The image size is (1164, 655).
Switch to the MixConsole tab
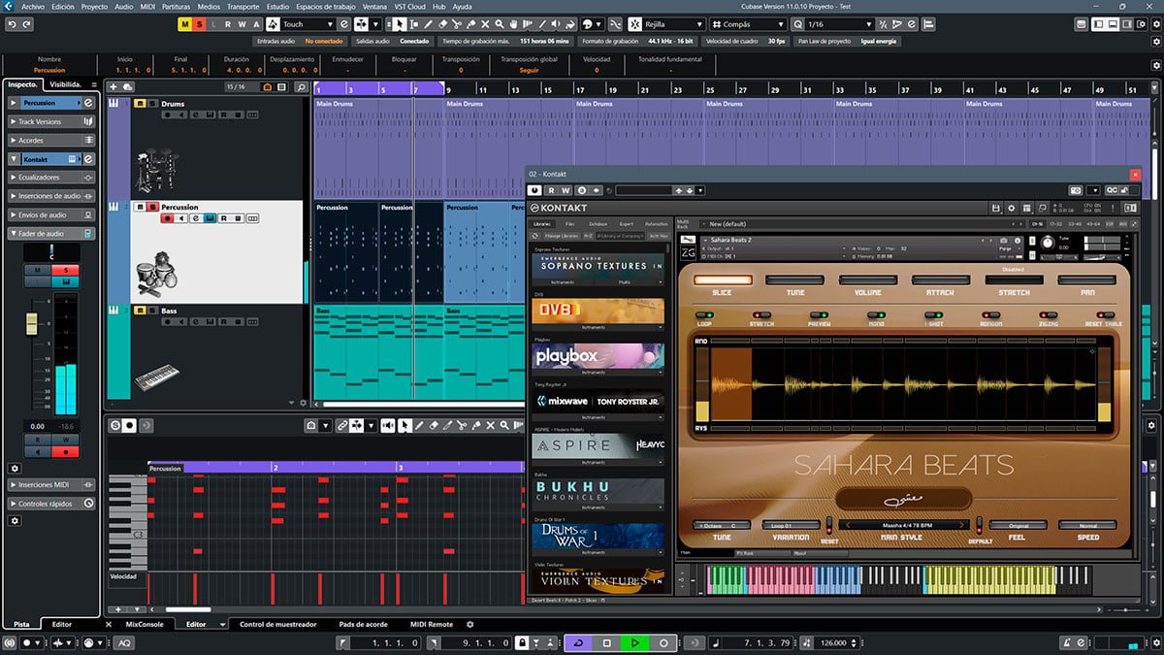pyautogui.click(x=145, y=624)
